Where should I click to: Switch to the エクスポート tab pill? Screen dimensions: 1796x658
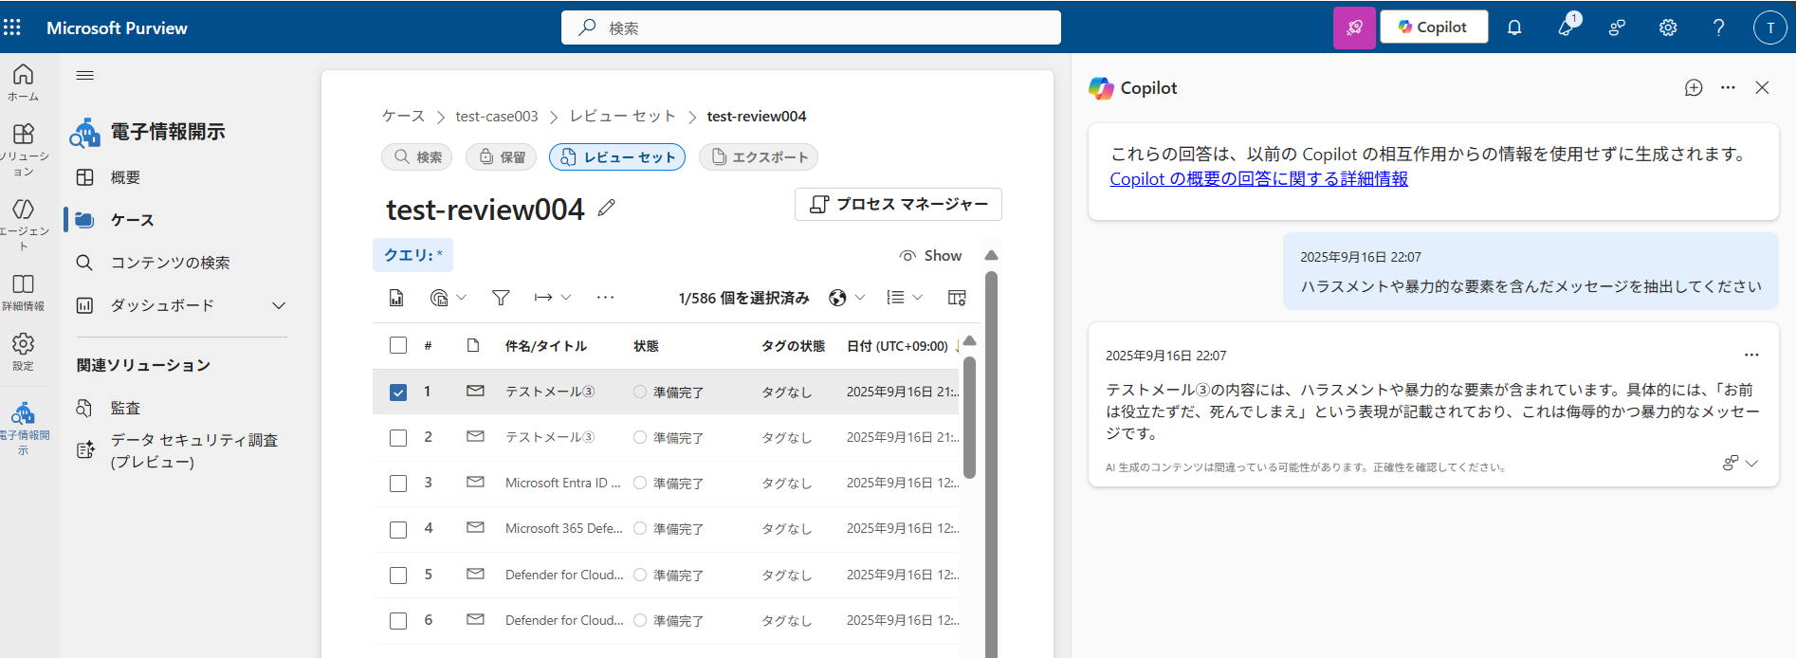click(759, 156)
